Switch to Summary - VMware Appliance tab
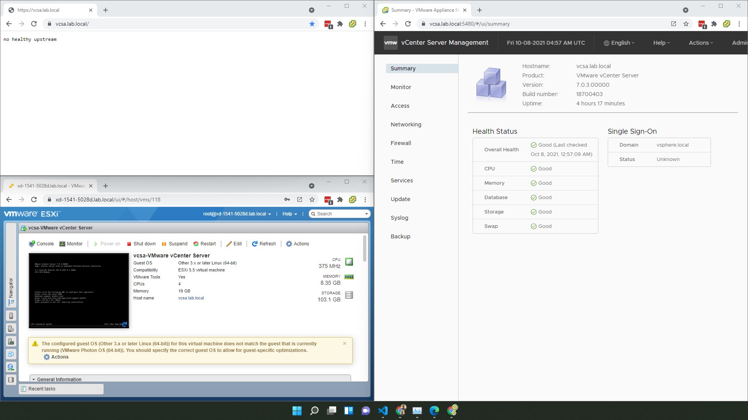This screenshot has height=420, width=748. 425,10
